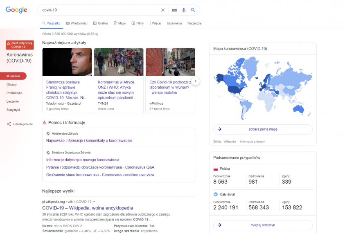Open the Wuhan street article thumbnail
This screenshot has width=345, height=234.
(170, 62)
